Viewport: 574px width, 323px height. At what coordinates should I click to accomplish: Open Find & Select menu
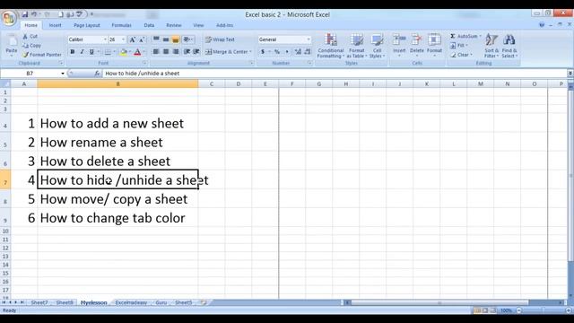(x=509, y=46)
